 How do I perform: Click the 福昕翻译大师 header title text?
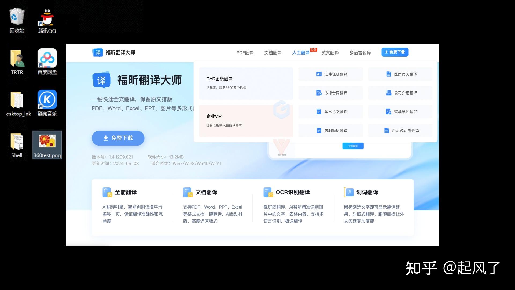pos(120,52)
